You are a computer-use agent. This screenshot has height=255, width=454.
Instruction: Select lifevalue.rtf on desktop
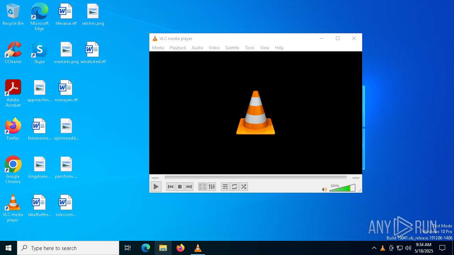tap(66, 15)
